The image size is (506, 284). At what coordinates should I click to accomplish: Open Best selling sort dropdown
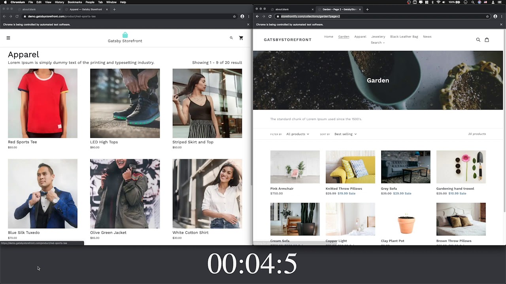click(346, 134)
